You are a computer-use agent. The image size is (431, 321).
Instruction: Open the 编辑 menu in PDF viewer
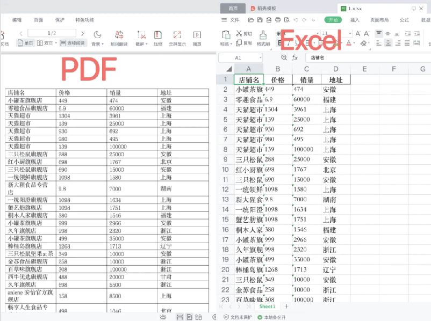coord(17,20)
